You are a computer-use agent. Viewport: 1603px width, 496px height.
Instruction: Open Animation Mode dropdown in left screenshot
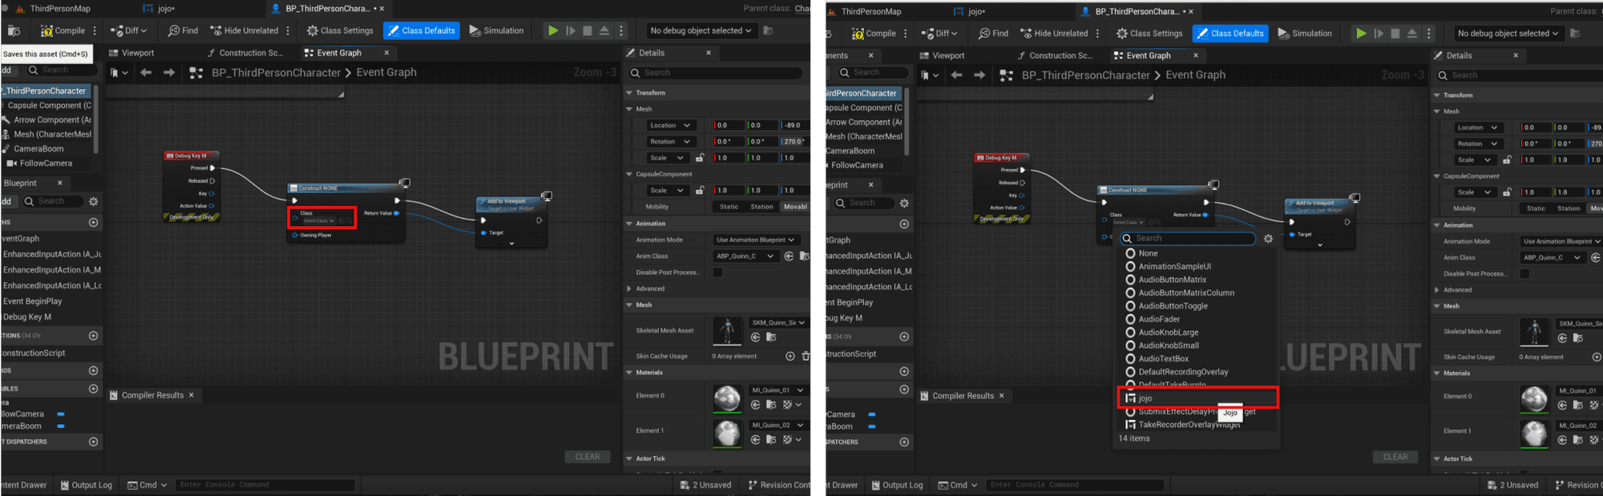756,240
